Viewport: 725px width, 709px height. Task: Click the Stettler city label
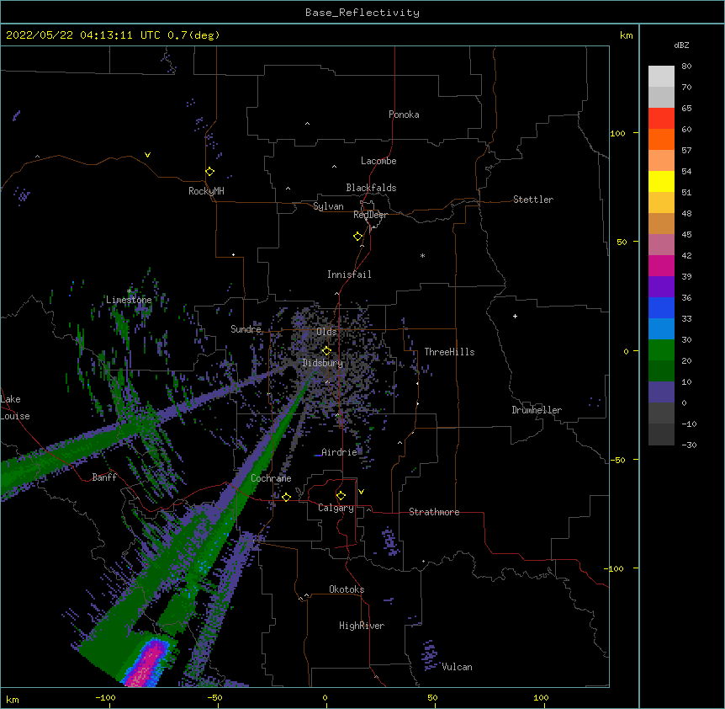pyautogui.click(x=533, y=200)
